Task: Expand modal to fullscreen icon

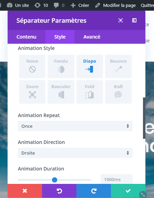Action: click(x=121, y=20)
